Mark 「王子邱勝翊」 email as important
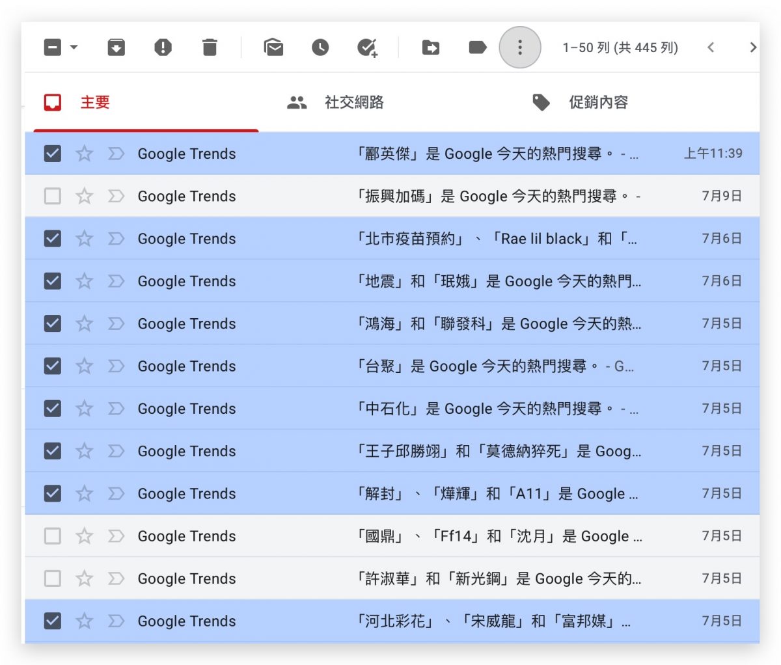 pos(116,451)
